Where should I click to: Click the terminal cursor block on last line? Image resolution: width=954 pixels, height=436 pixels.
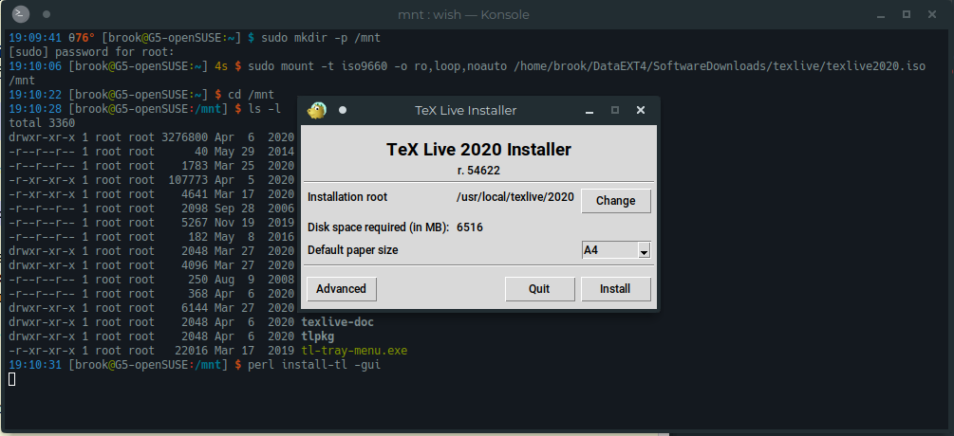[x=12, y=379]
